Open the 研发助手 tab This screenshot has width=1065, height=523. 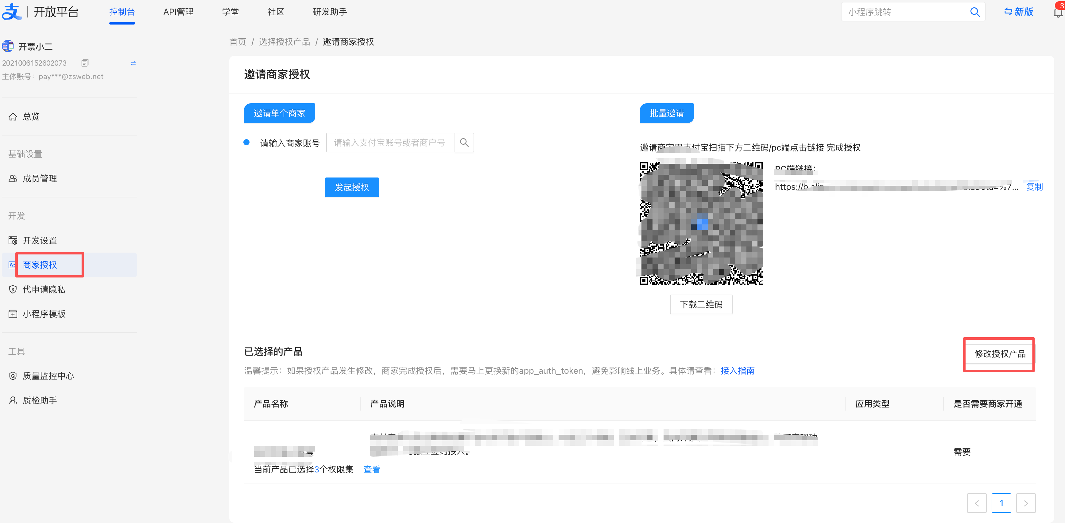tap(330, 12)
